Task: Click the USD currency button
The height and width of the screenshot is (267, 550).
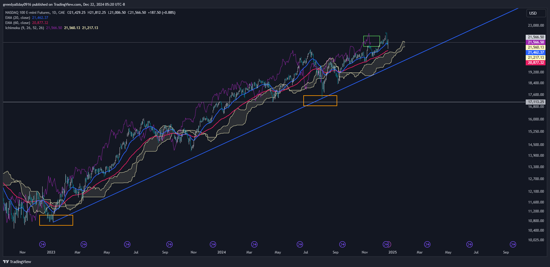Action: point(536,13)
